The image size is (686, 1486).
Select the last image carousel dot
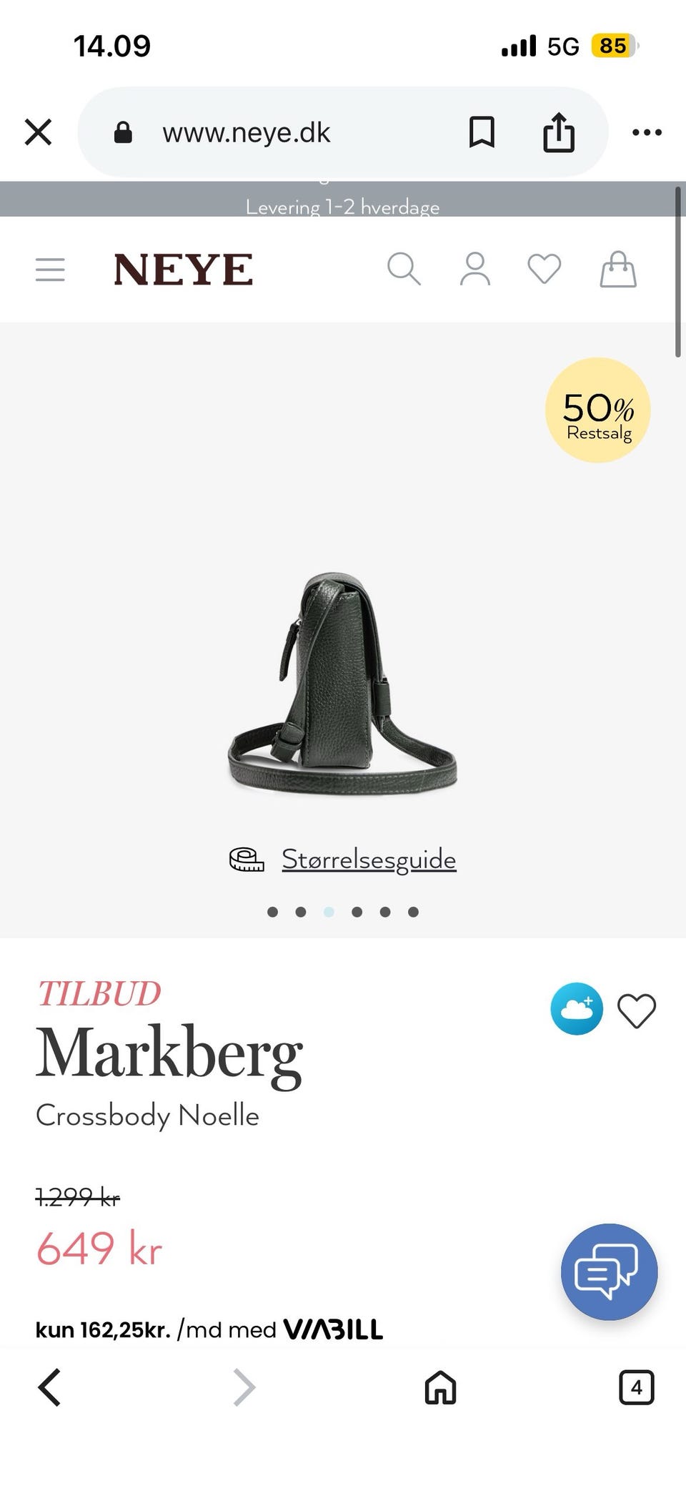click(413, 912)
